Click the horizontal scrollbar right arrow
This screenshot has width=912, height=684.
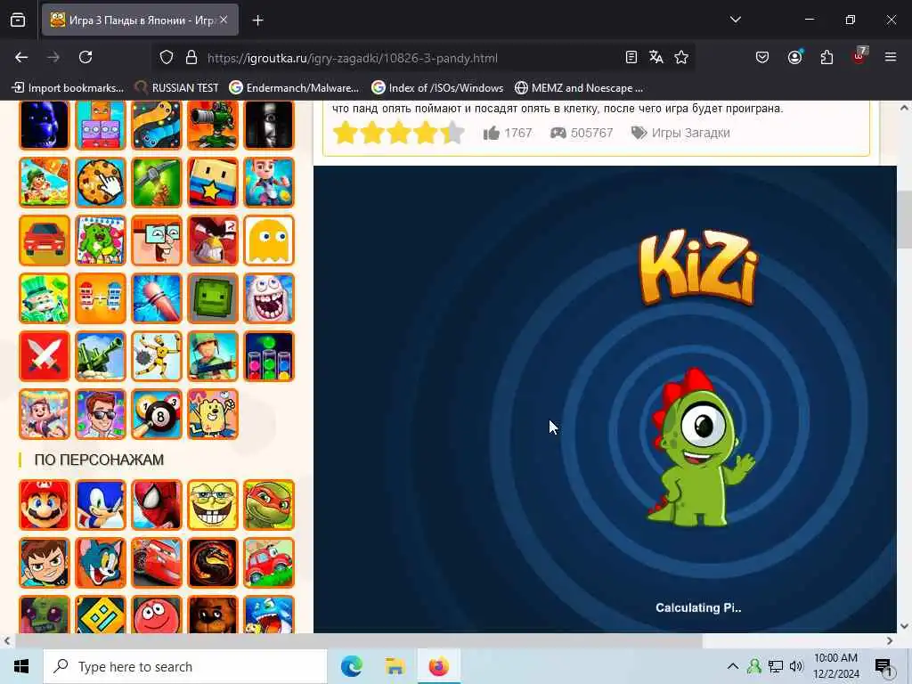(890, 641)
